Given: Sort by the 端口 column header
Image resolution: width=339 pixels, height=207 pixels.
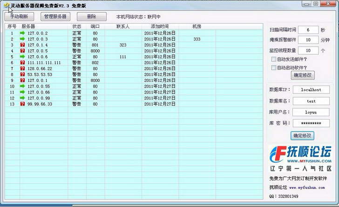Looking at the screenshot, I should [95, 27].
